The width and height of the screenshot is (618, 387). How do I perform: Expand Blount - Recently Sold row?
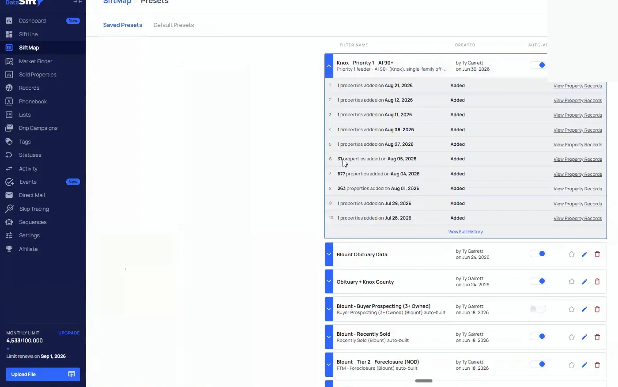point(329,337)
